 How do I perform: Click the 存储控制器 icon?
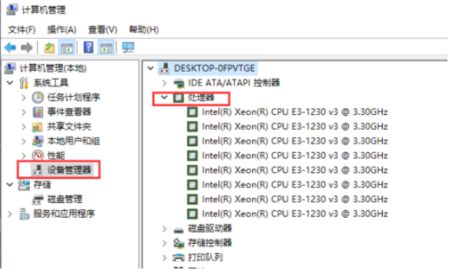179,243
